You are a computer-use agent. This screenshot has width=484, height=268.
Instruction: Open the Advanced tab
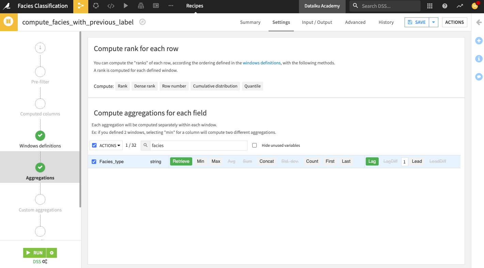pyautogui.click(x=355, y=22)
